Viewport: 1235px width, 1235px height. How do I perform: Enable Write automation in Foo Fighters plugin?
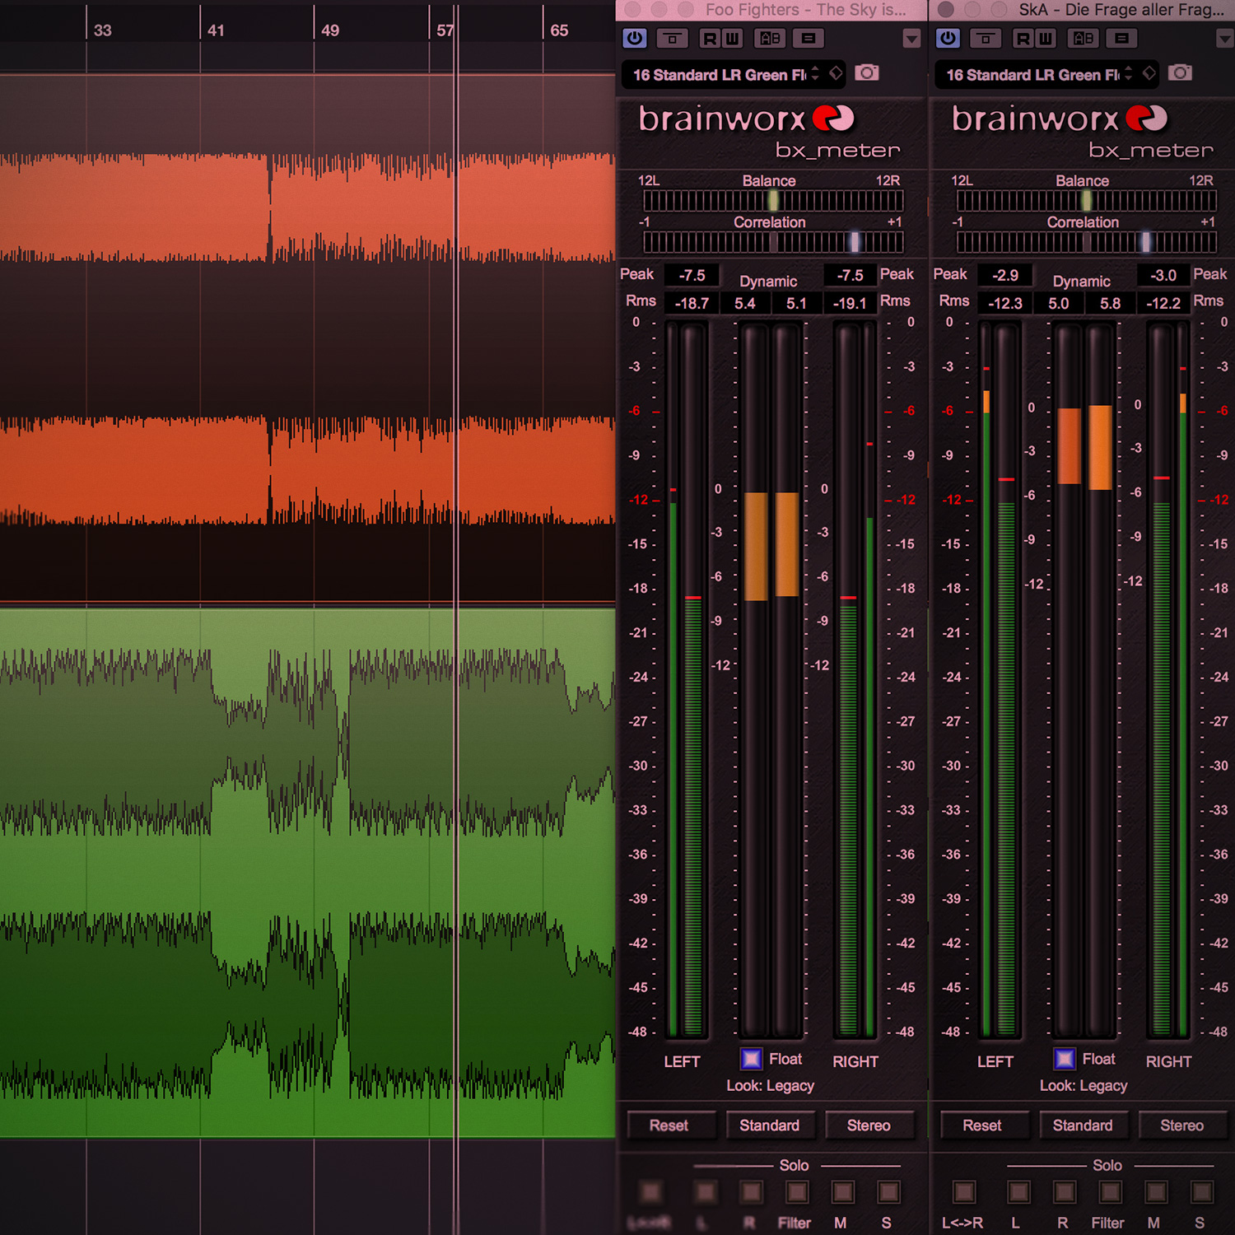point(732,38)
